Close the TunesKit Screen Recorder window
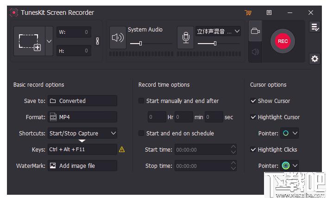The image size is (327, 198). click(311, 13)
